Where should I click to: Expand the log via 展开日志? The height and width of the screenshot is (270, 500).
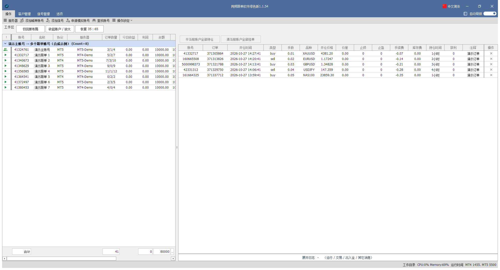click(x=308, y=258)
